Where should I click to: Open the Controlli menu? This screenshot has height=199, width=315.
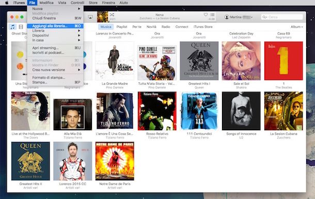point(77,3)
